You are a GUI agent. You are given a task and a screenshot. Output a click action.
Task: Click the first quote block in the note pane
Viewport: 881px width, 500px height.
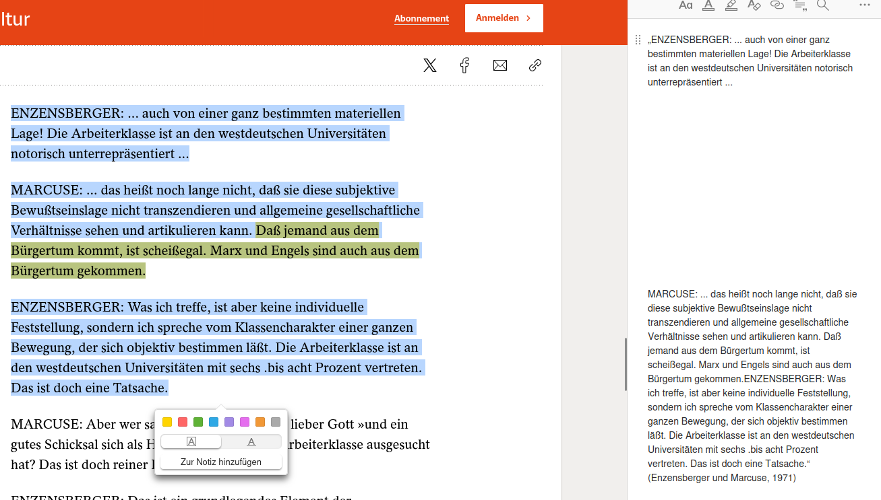point(750,61)
